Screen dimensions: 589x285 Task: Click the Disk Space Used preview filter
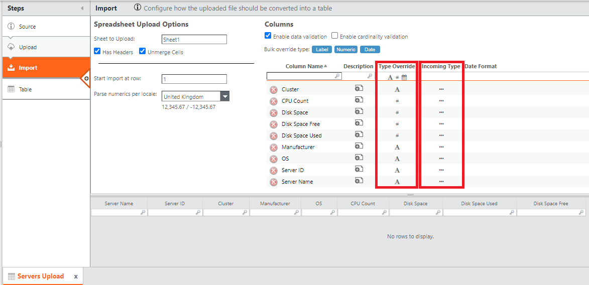(480, 213)
